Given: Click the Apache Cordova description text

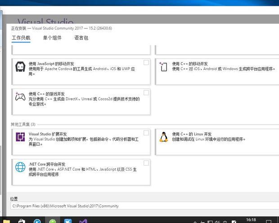Looking at the screenshot, I should point(82,71).
